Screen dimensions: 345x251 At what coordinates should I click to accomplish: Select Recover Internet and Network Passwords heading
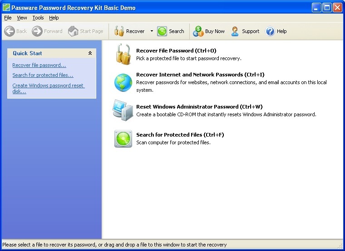pyautogui.click(x=200, y=75)
